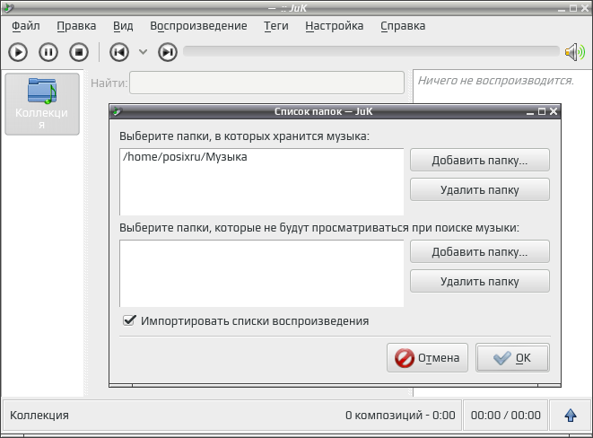Click the track position seek slider
Image resolution: width=593 pixels, height=438 pixels.
371,51
